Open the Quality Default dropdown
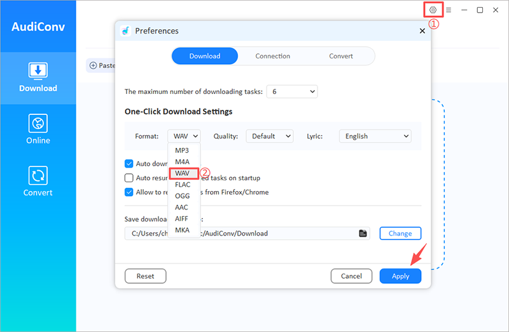Screen dimensions: 509x332 tap(269, 136)
